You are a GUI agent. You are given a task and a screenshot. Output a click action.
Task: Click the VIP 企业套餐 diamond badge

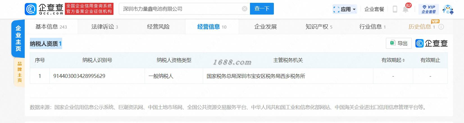tap(429, 9)
